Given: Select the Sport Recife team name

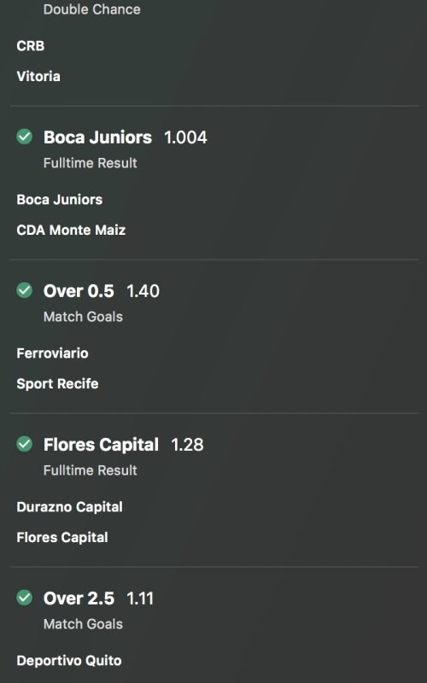Looking at the screenshot, I should [57, 383].
